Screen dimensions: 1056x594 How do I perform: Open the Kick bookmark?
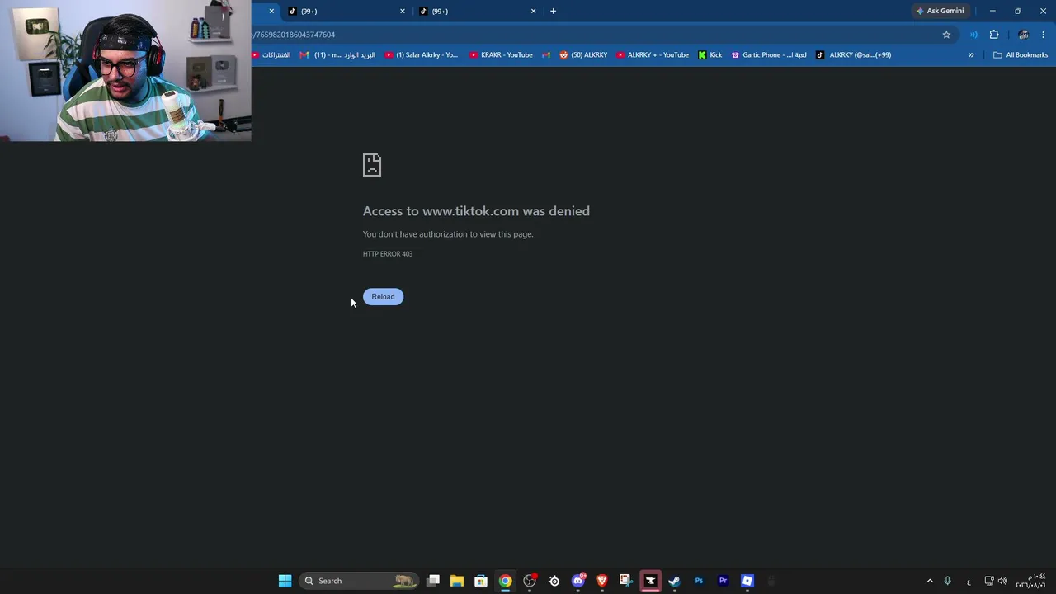coord(709,55)
